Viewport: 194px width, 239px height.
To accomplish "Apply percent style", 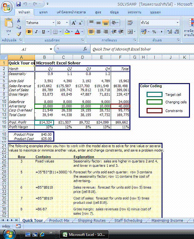I will coord(154,32).
